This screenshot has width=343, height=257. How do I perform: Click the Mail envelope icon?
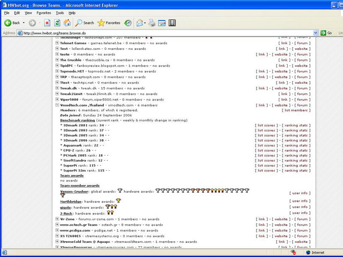tap(140, 23)
